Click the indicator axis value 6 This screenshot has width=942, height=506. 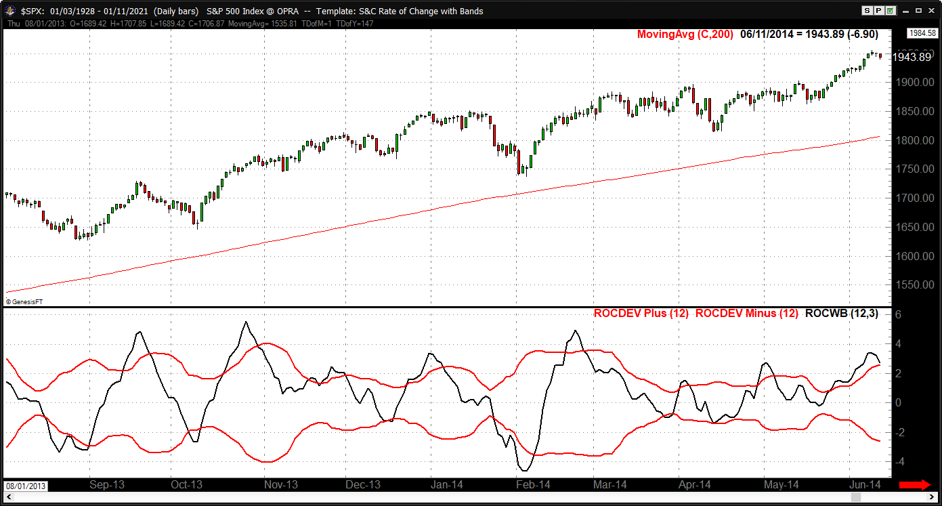(898, 315)
